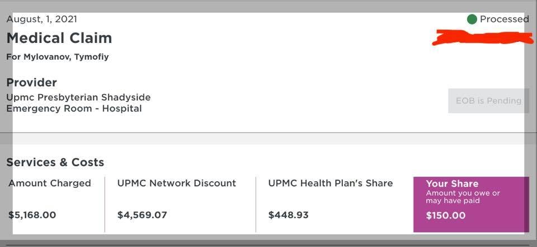Click the Provider section heading

pyautogui.click(x=31, y=83)
